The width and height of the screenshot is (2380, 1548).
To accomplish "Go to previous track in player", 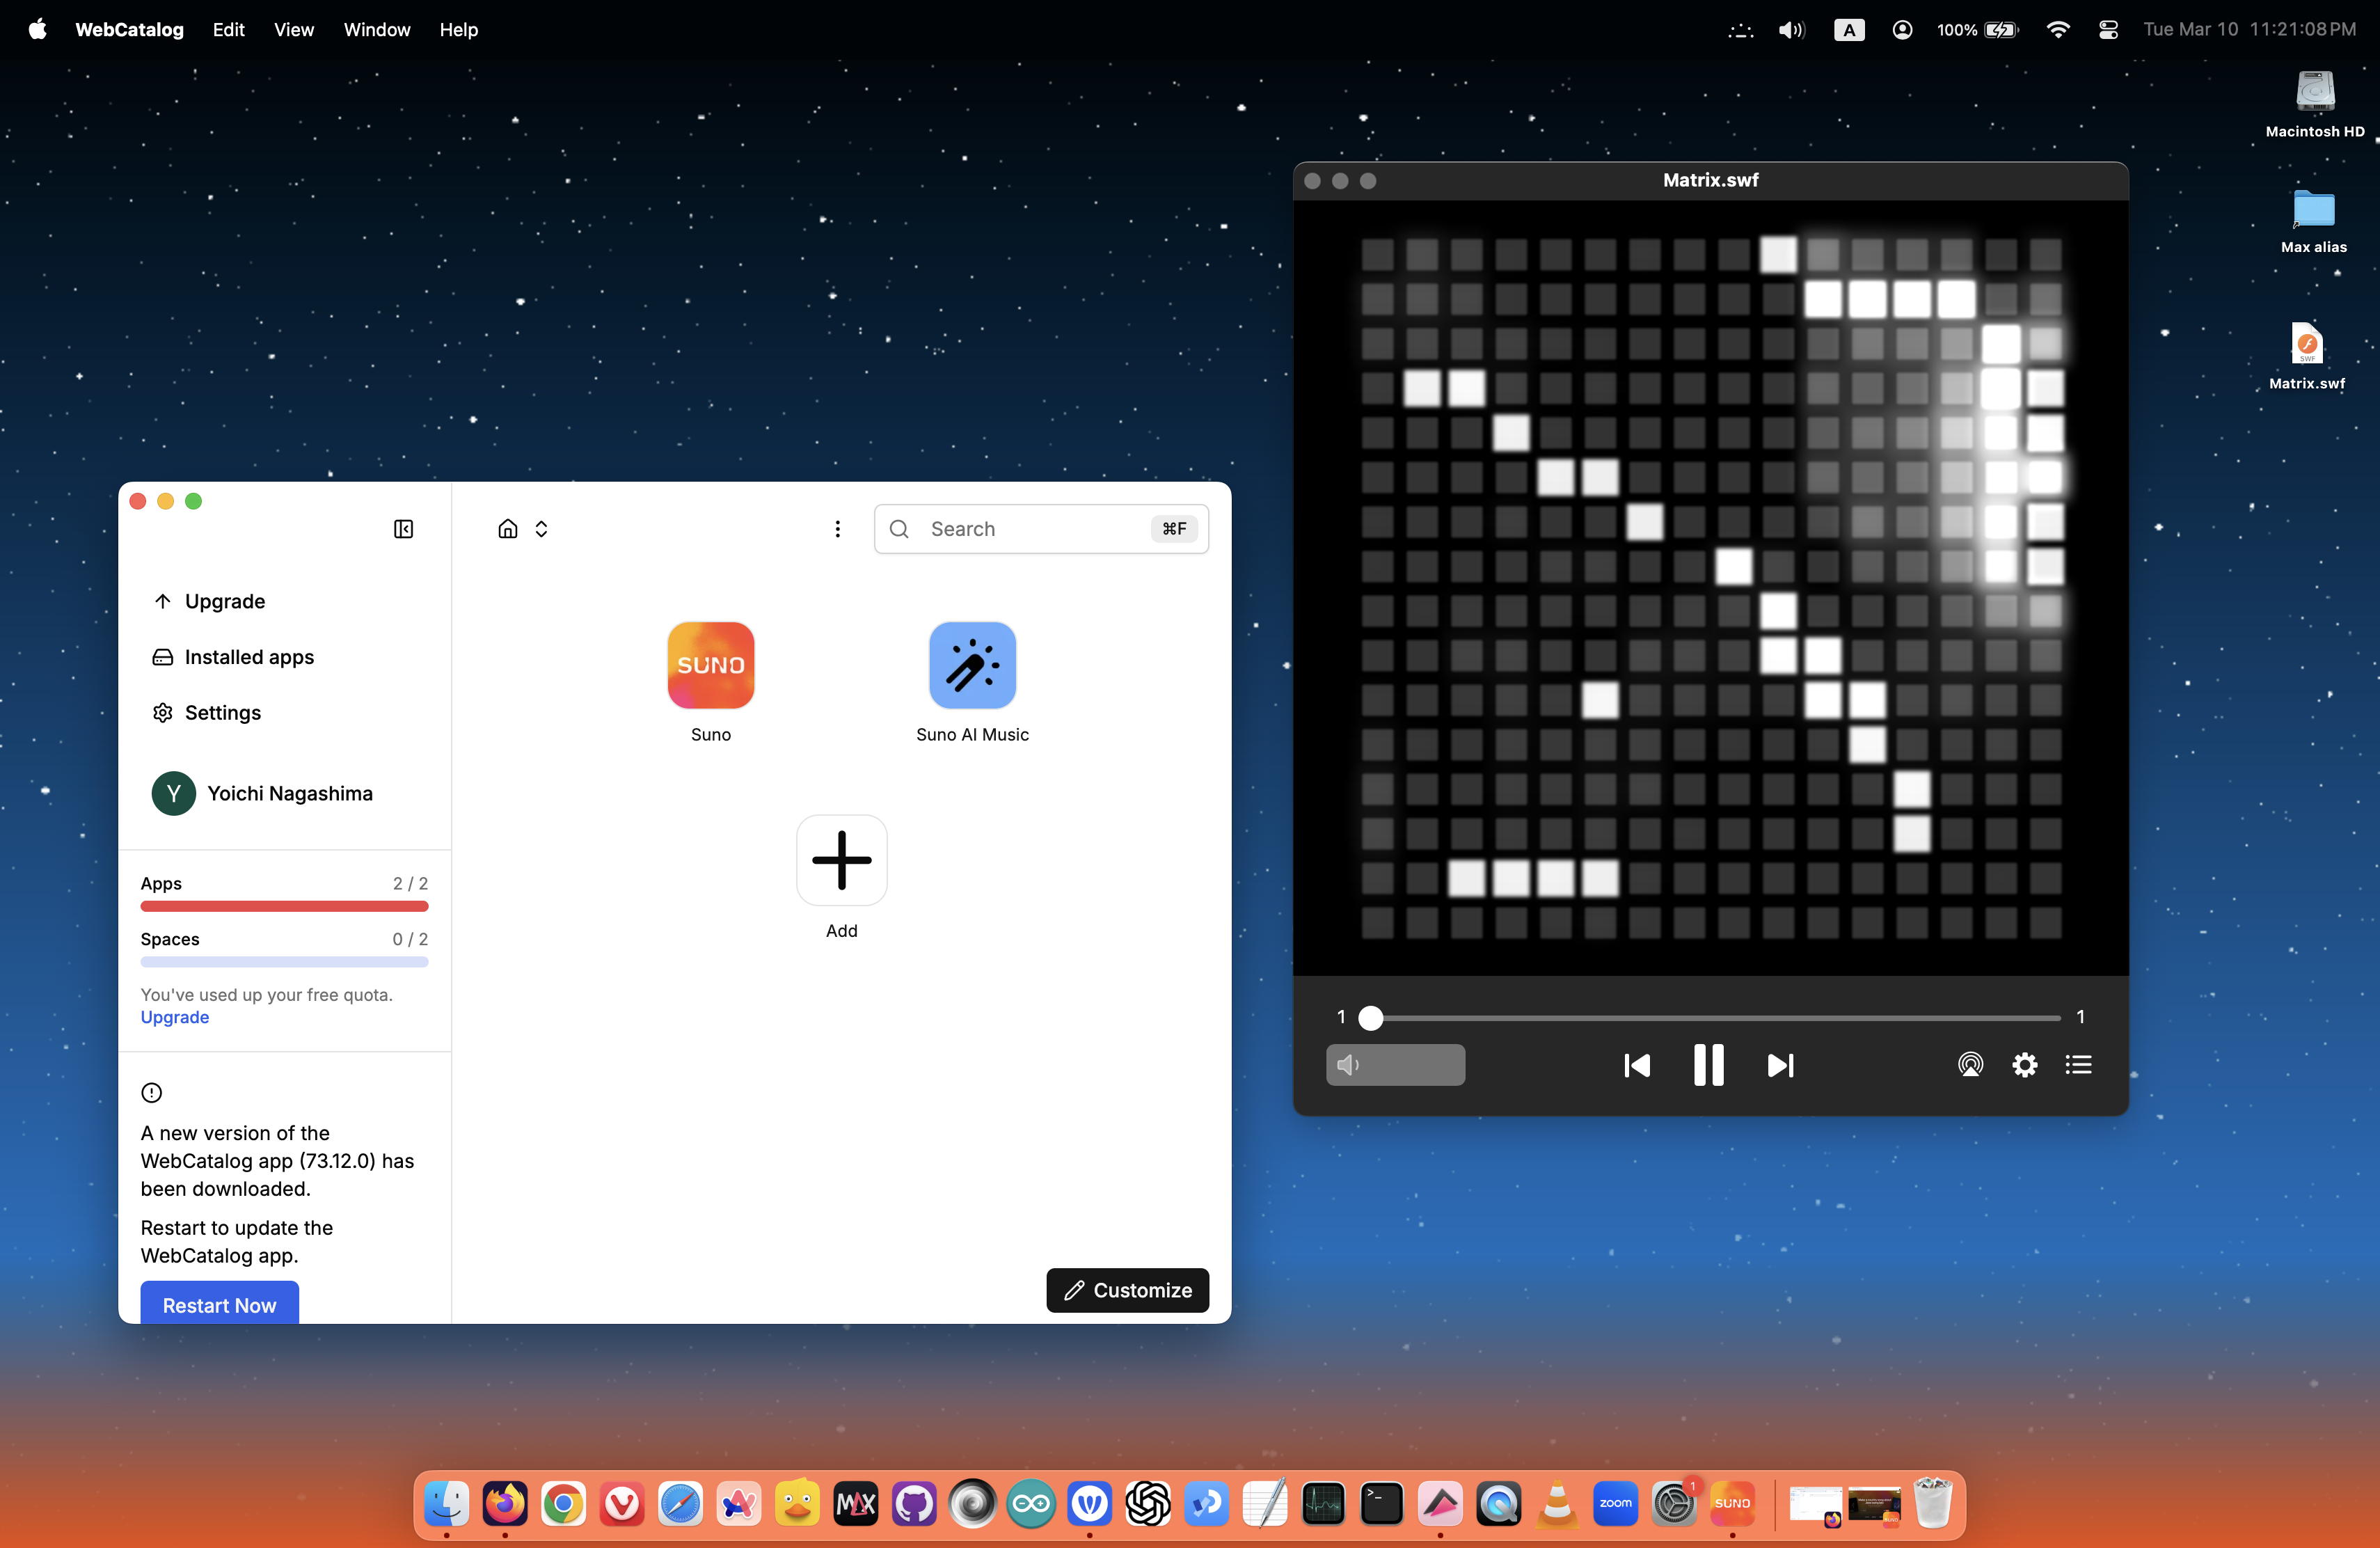I will coord(1636,1065).
